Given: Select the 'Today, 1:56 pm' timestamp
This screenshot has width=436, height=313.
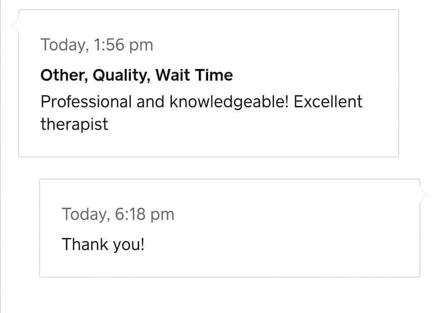Looking at the screenshot, I should click(x=97, y=45).
